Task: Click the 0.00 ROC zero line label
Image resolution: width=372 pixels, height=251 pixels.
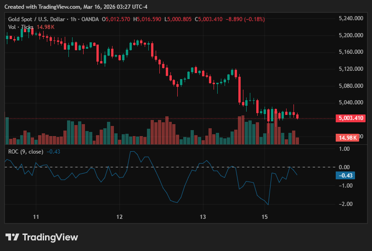Action: (344, 167)
